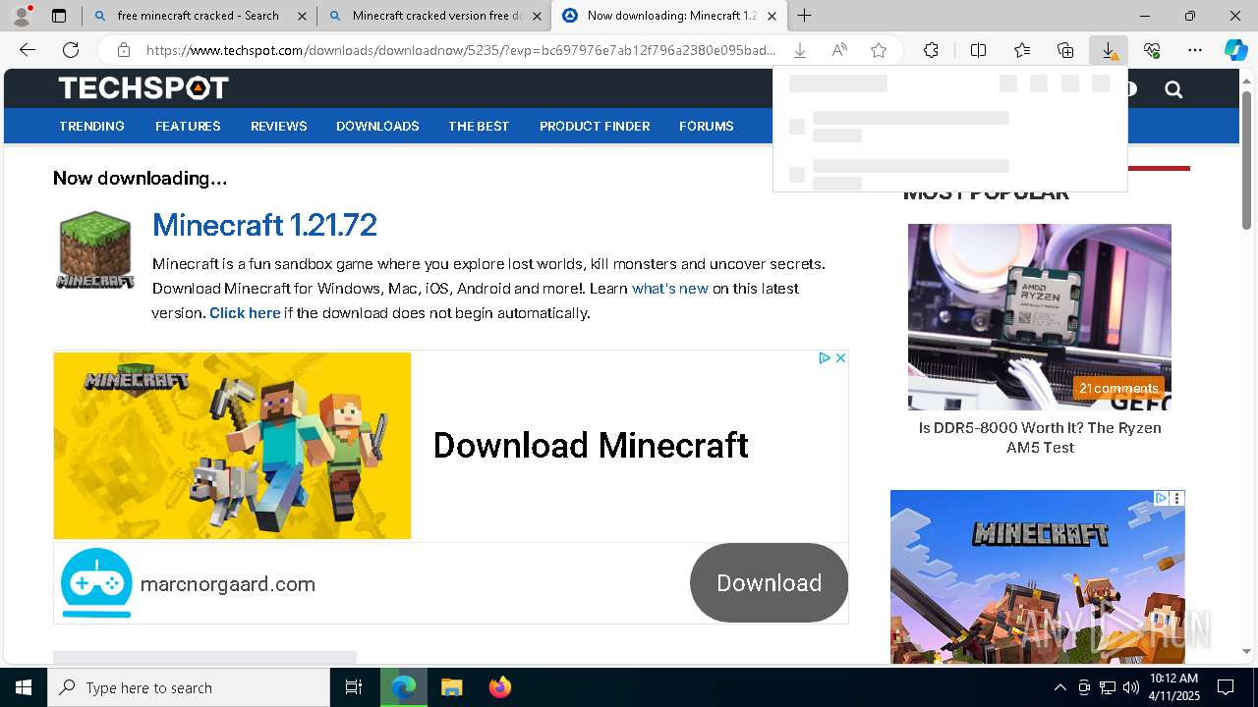The height and width of the screenshot is (707, 1258).
Task: Click download icon in address bar
Action: (x=800, y=50)
